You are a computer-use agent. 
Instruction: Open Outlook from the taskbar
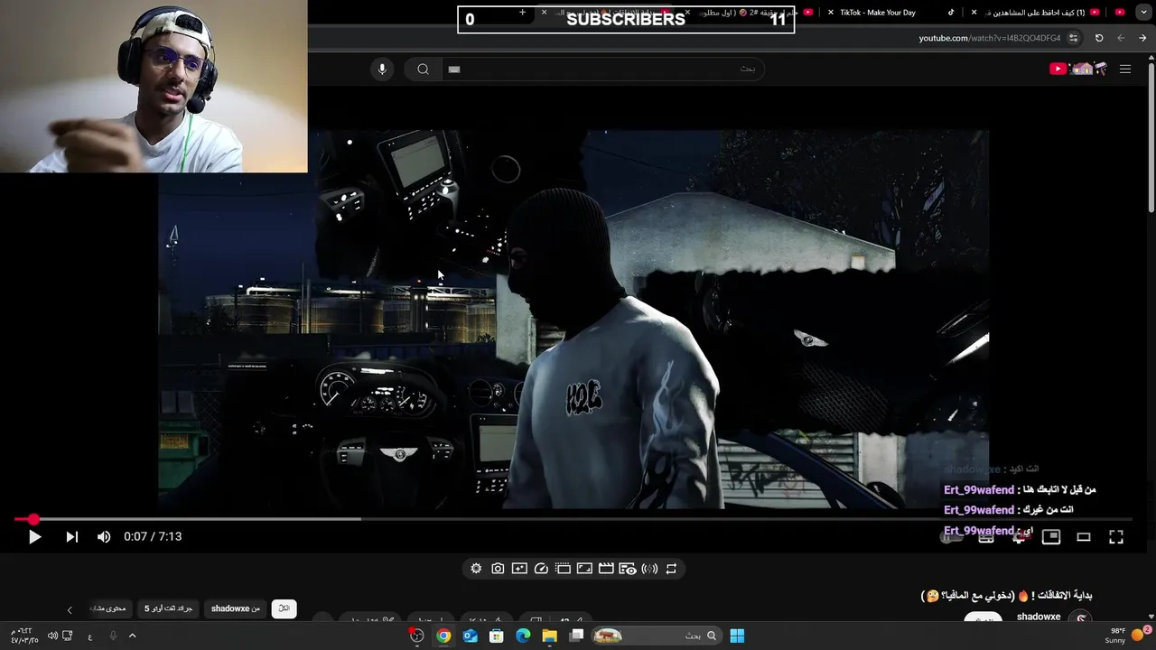(x=470, y=636)
